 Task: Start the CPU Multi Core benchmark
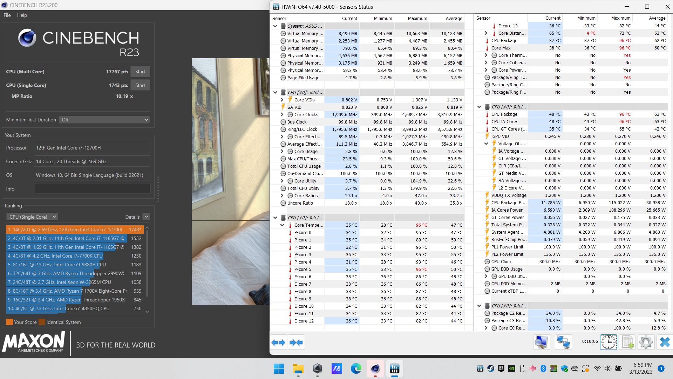point(140,71)
